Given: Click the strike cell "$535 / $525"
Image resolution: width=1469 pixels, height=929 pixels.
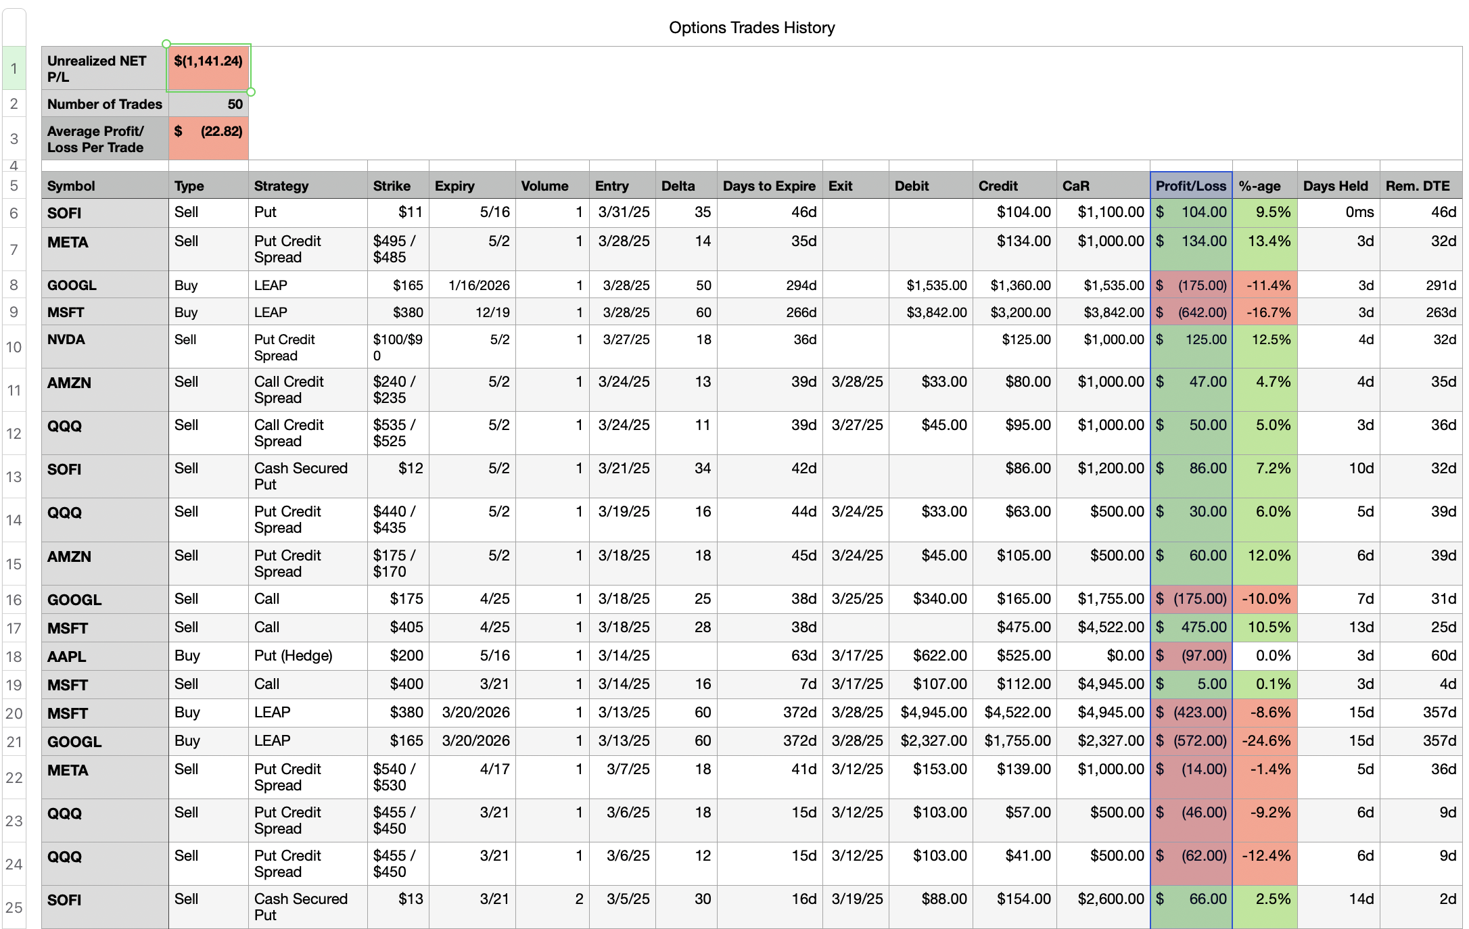Looking at the screenshot, I should point(398,433).
